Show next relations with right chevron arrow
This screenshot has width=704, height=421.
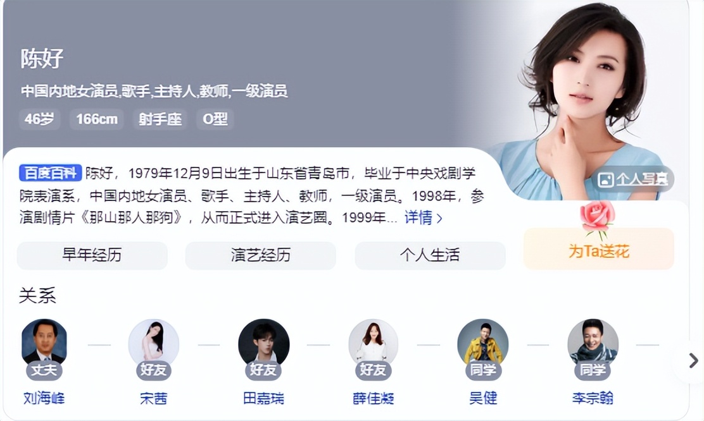tap(693, 360)
